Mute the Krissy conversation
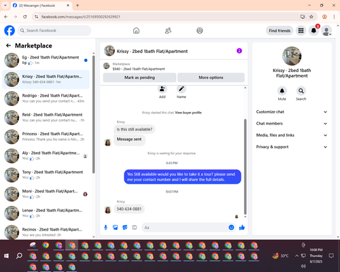The image size is (340, 272). (x=282, y=91)
